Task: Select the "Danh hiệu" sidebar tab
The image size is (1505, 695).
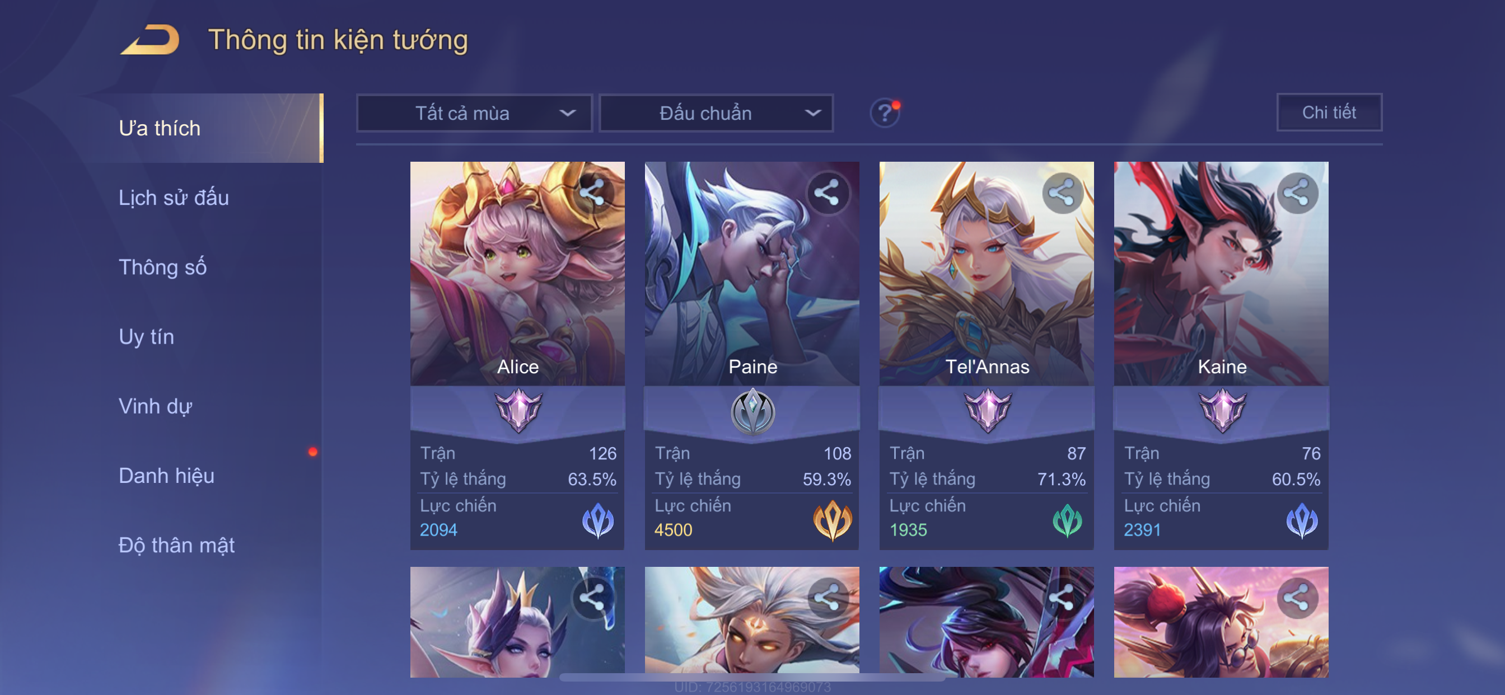Action: (166, 476)
